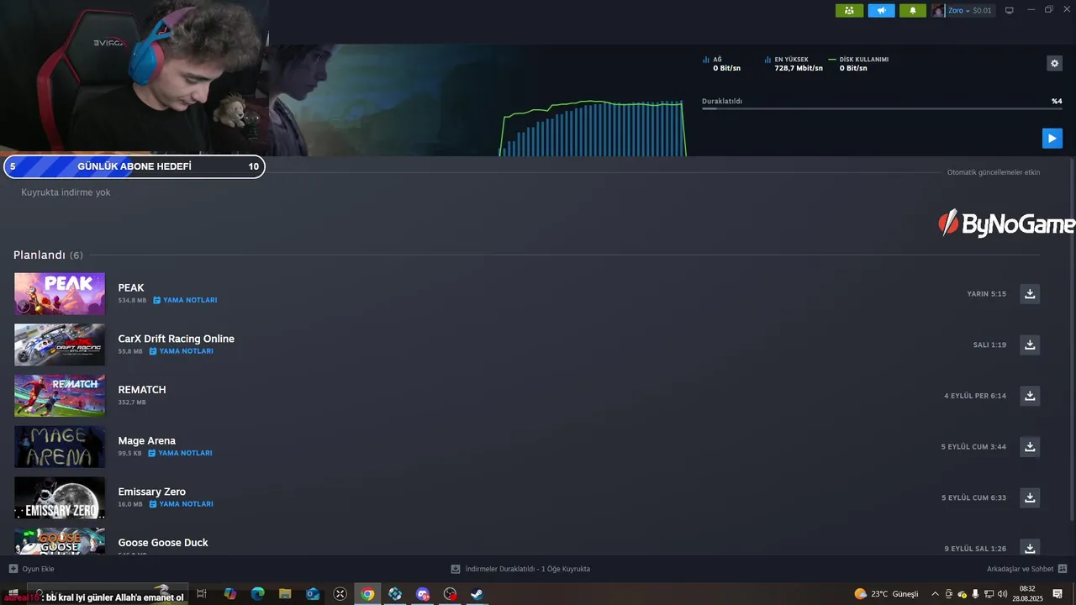
Task: Open the Copilot taskbar icon
Action: [229, 594]
